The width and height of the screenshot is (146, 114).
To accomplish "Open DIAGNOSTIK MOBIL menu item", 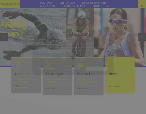I will point(94,3).
